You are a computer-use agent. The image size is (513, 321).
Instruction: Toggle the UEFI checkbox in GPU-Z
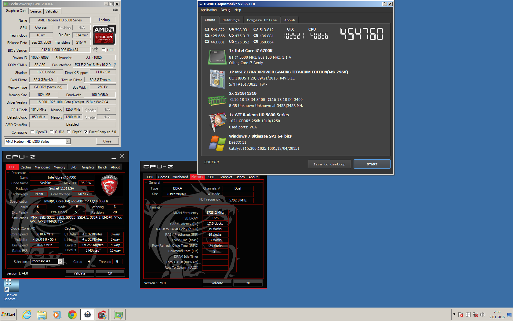(x=104, y=50)
